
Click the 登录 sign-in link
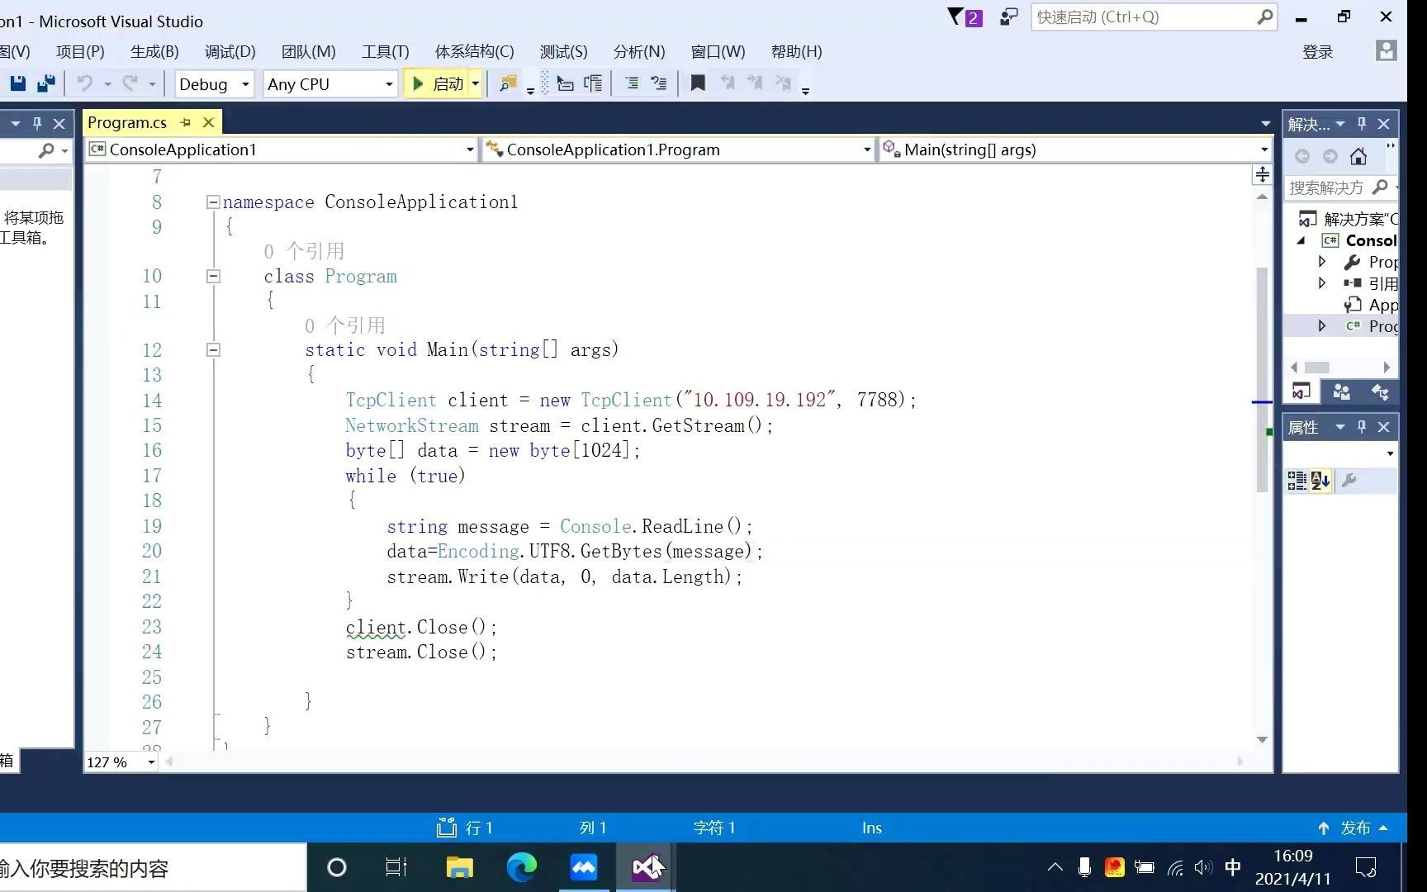1319,51
